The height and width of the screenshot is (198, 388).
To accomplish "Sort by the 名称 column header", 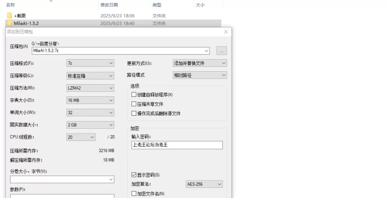I will point(11,5).
